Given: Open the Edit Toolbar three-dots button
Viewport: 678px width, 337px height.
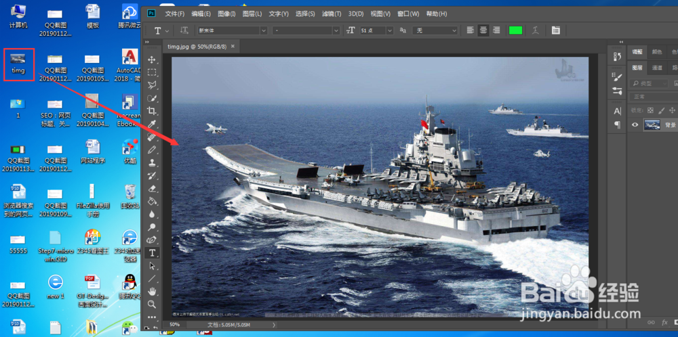Looking at the screenshot, I should [x=152, y=317].
